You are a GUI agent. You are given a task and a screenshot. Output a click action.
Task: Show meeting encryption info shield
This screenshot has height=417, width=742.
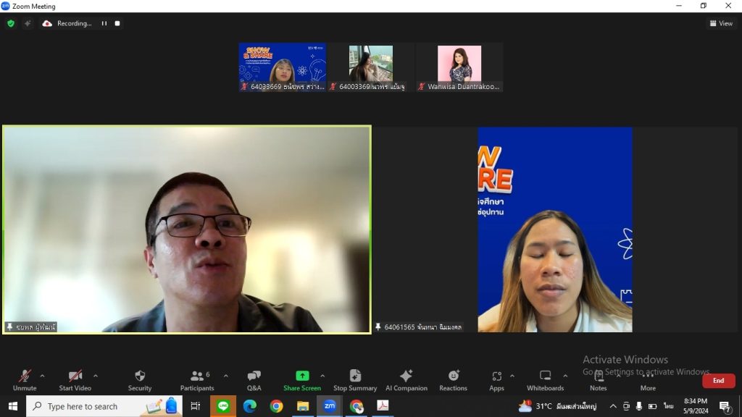point(11,23)
